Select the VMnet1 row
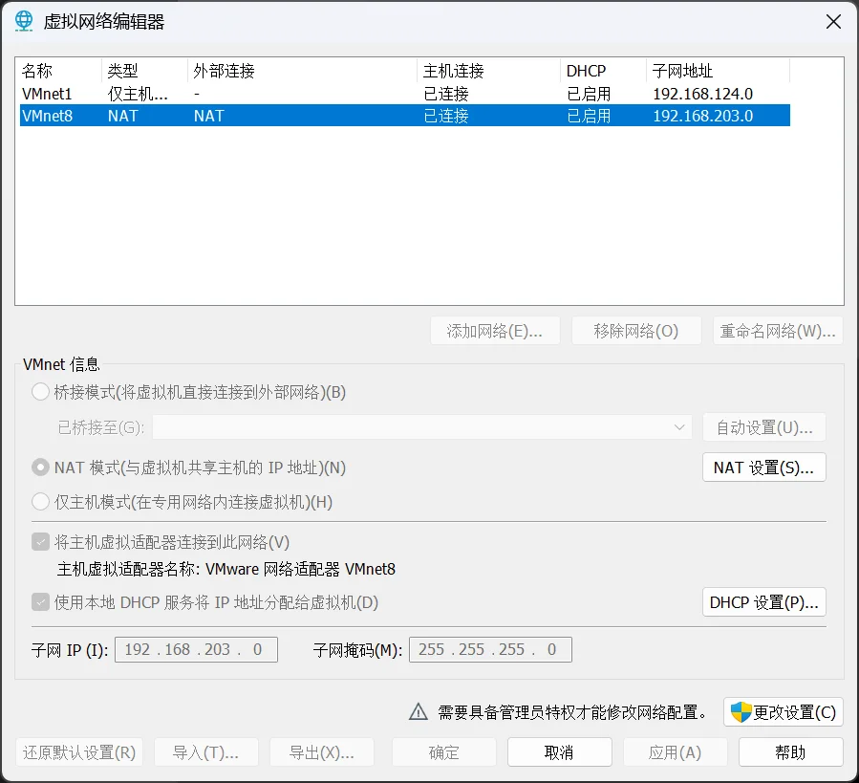The height and width of the screenshot is (783, 859). (405, 94)
